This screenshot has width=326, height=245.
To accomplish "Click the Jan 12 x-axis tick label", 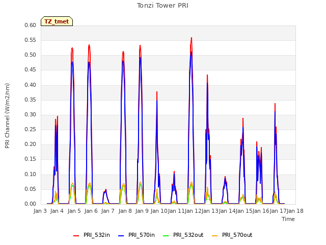I will pos(193,211).
